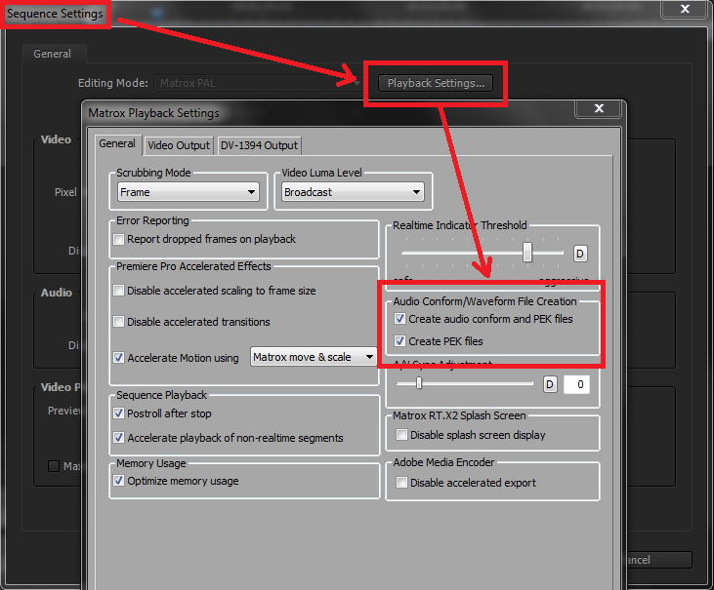Image resolution: width=714 pixels, height=590 pixels.
Task: Check Disable accelerated export option
Action: 400,483
